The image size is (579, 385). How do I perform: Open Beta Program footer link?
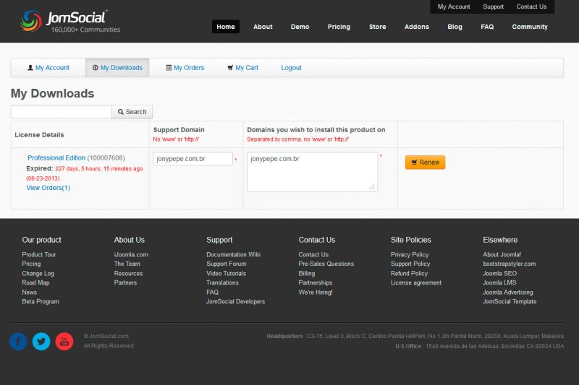coord(41,301)
